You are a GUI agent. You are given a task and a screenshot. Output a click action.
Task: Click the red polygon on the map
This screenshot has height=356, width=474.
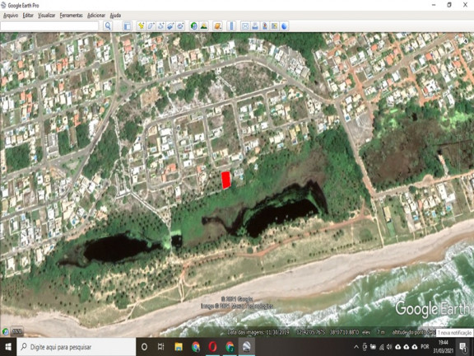point(225,180)
